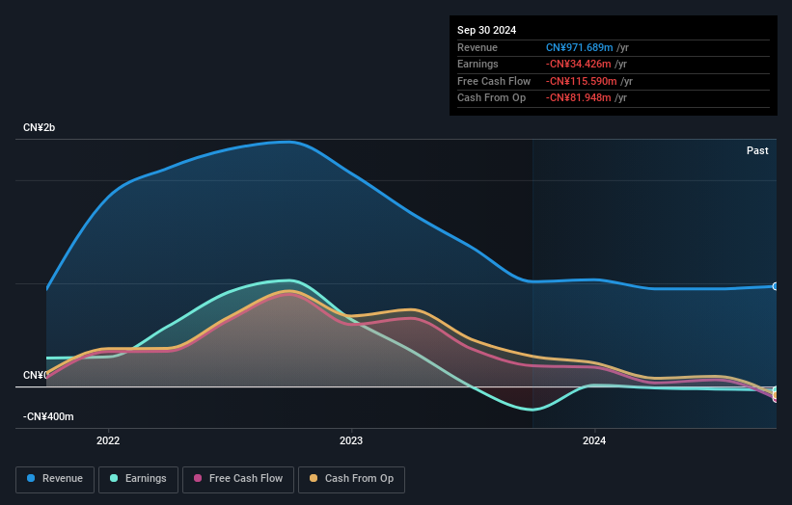Click the Sep 30 2024 tooltip date

pyautogui.click(x=486, y=30)
